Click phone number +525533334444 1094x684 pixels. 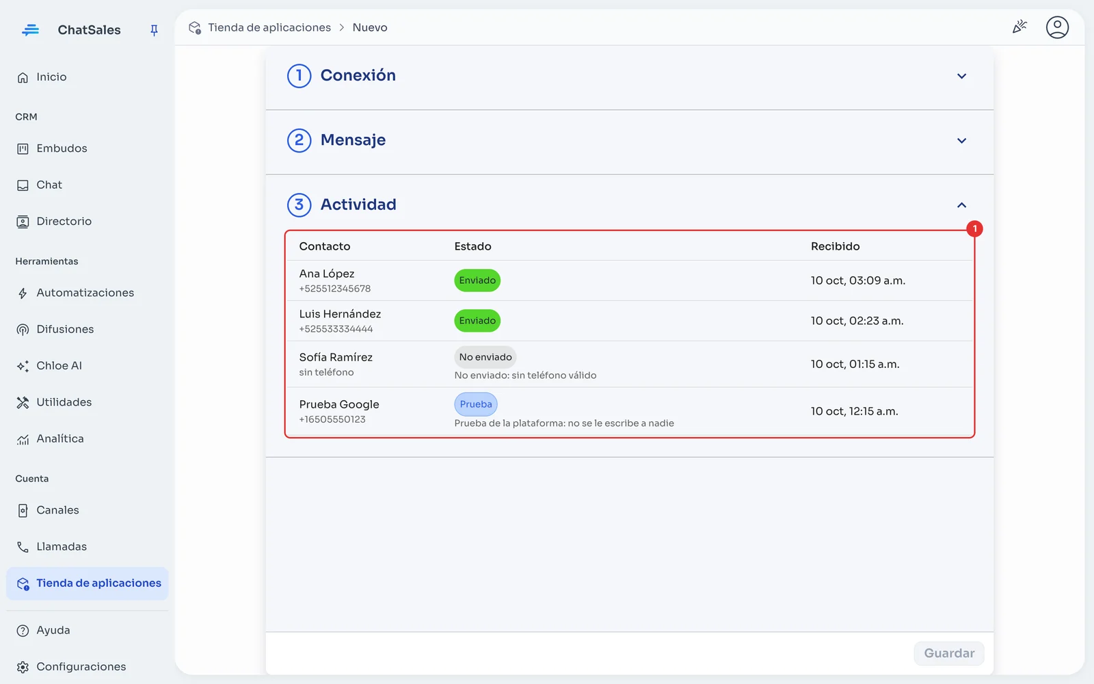(336, 329)
